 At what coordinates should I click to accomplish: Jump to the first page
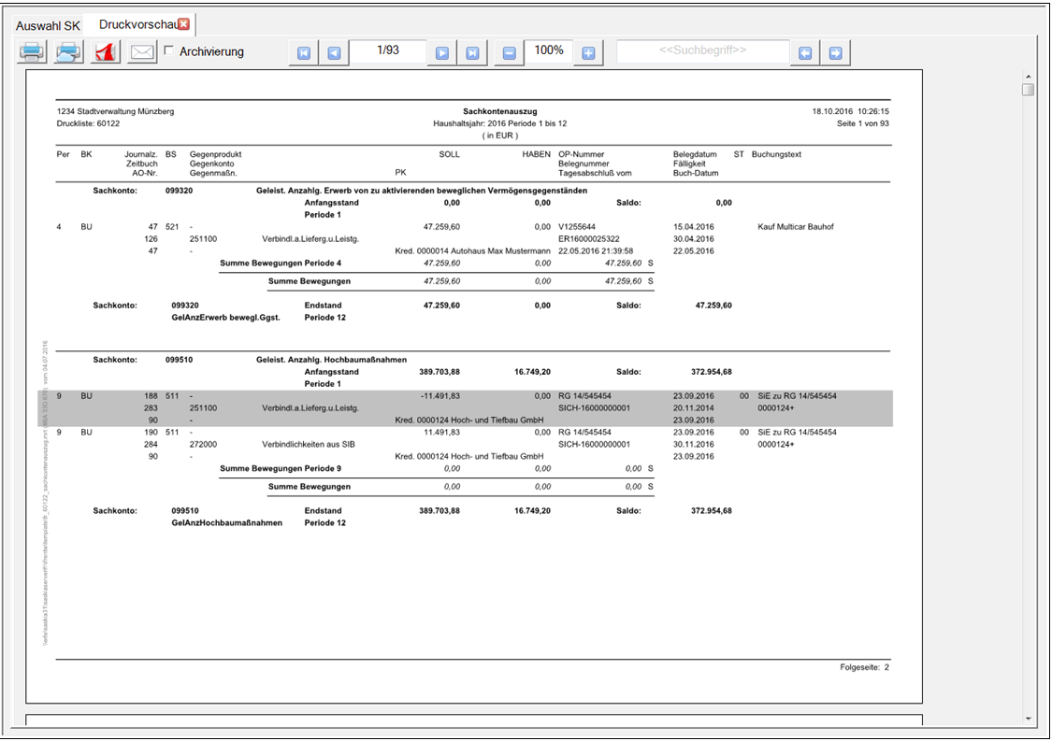click(304, 53)
